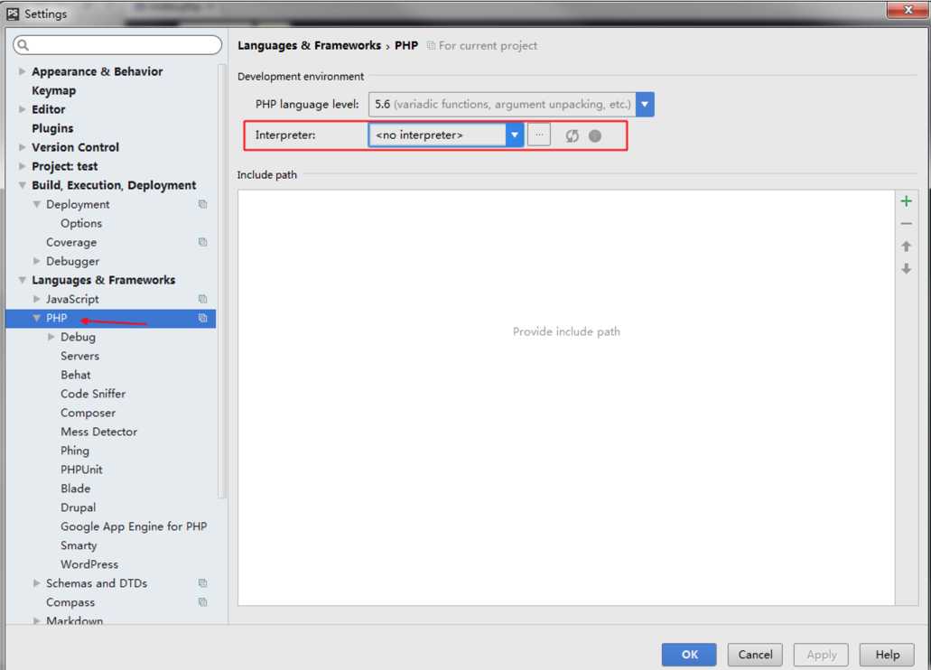Viewport: 931px width, 670px height.
Task: Select Phing under PHP
Action: (75, 451)
